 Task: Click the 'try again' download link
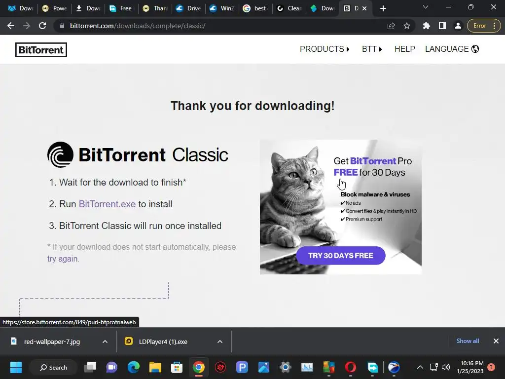pyautogui.click(x=62, y=259)
